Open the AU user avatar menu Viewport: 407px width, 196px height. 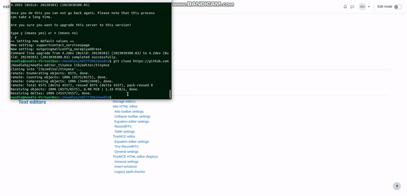pos(362,7)
